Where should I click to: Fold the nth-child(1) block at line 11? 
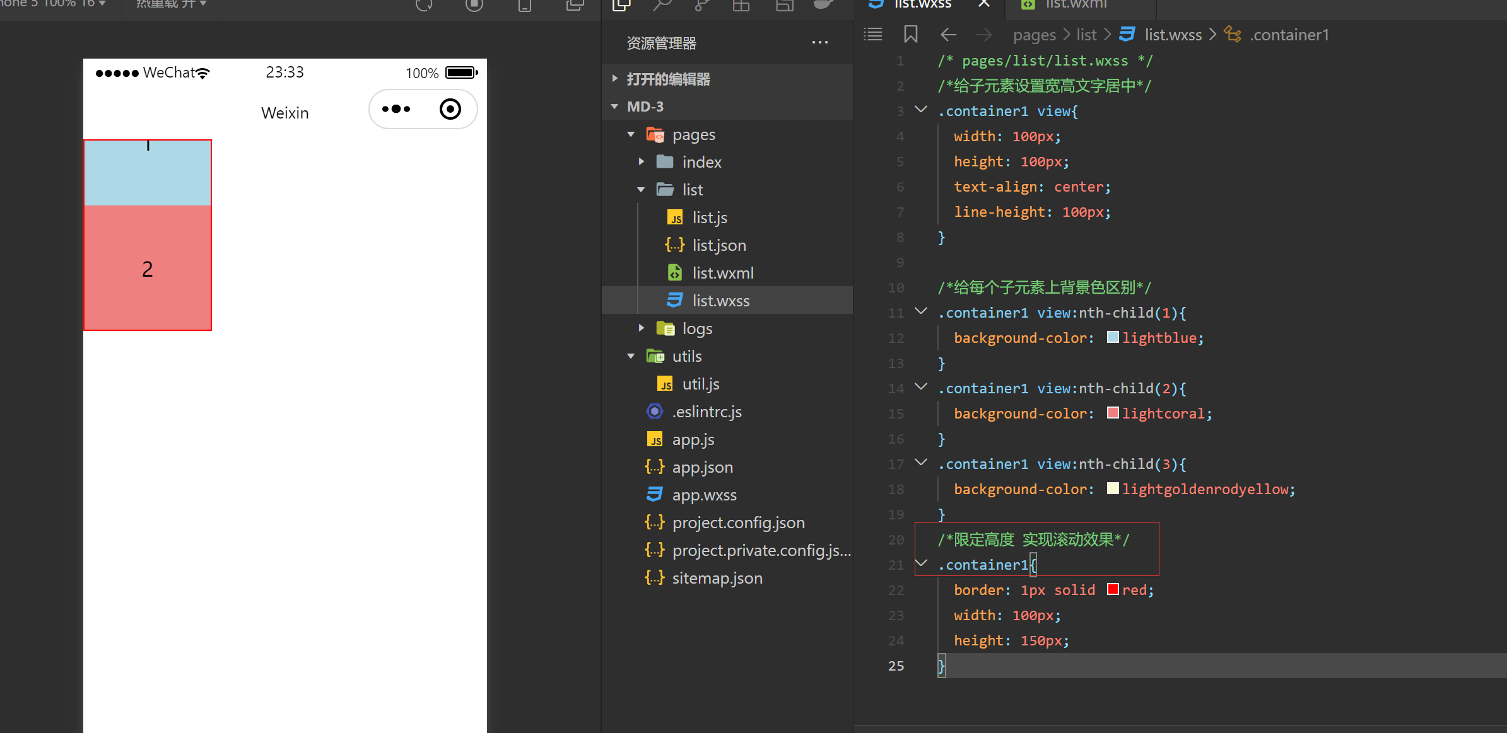[921, 311]
